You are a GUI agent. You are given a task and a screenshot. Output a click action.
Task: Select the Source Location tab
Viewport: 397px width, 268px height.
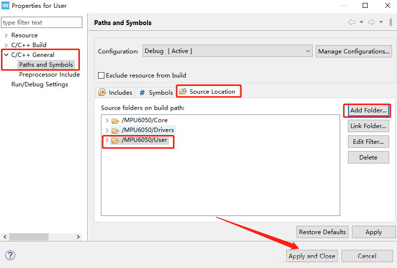click(208, 91)
